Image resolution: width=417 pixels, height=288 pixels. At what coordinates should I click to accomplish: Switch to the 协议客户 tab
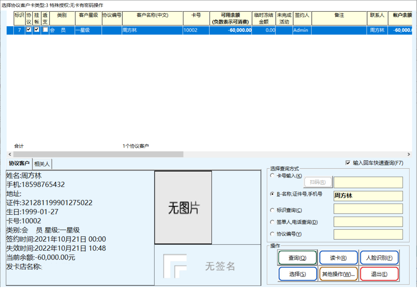(x=19, y=163)
